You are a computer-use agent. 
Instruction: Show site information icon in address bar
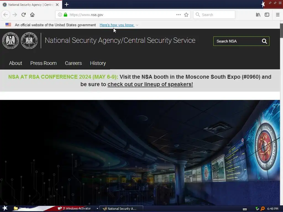(x=60, y=15)
